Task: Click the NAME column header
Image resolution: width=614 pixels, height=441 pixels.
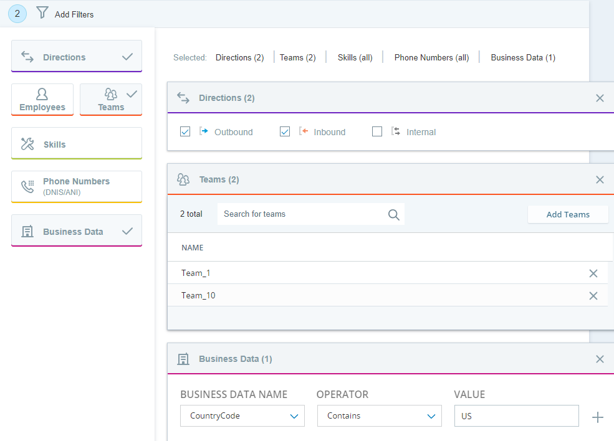Action: (x=192, y=248)
